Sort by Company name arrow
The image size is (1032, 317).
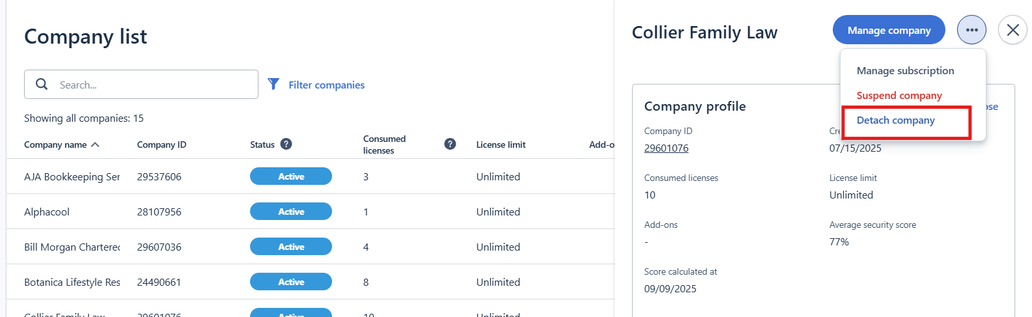pyautogui.click(x=95, y=145)
